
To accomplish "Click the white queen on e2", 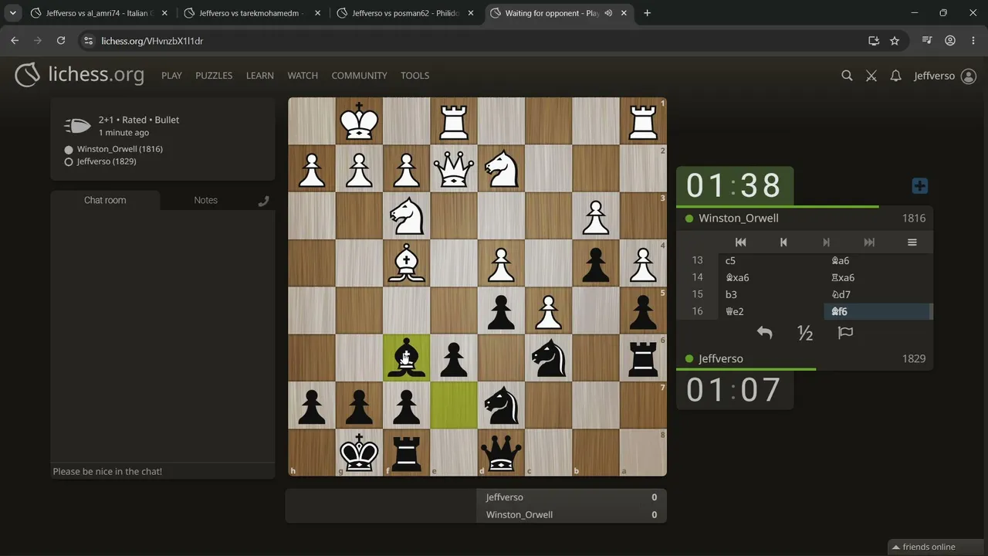I will pyautogui.click(x=454, y=168).
